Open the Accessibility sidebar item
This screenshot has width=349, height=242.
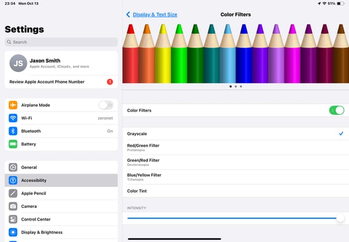click(x=61, y=180)
